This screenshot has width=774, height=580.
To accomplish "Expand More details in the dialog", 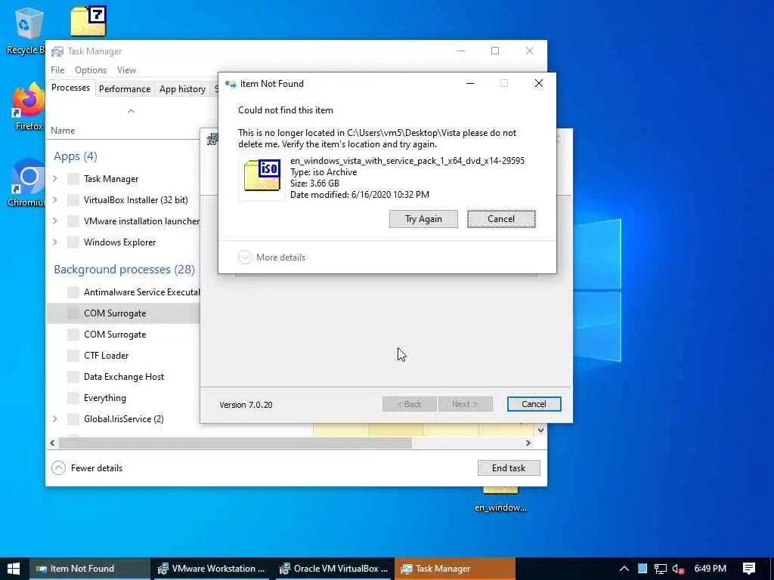I will (x=271, y=257).
